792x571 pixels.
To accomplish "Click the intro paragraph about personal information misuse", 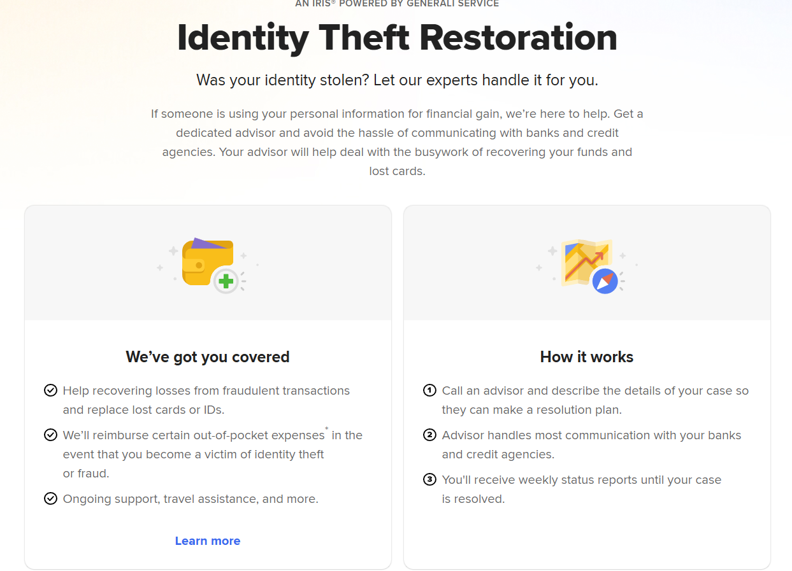I will [x=396, y=142].
